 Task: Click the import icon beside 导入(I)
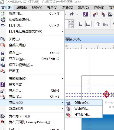pos(3,91)
